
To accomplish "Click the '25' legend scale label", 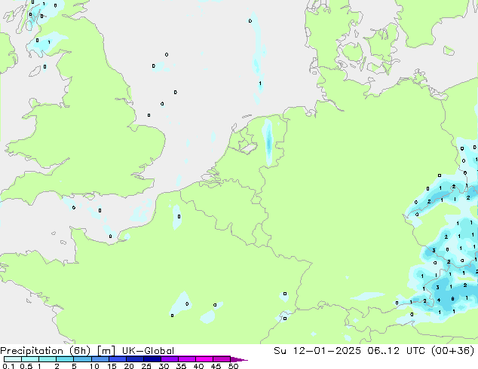I will [x=146, y=366].
